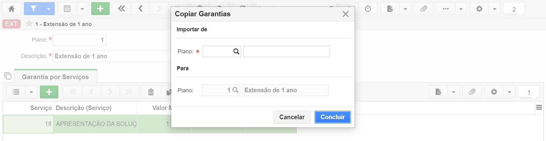Viewport: 546px width, 141px height.
Task: Mark record as favorite with star
Action: pyautogui.click(x=29, y=24)
